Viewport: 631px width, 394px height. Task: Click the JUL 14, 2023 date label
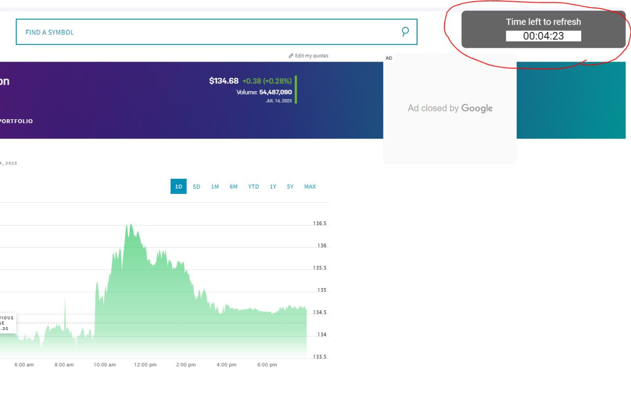coord(279,101)
